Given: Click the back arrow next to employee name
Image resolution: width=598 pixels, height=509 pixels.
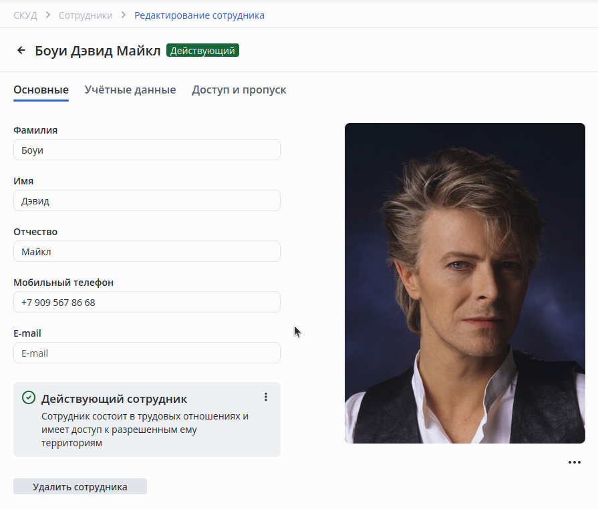Looking at the screenshot, I should pyautogui.click(x=21, y=50).
